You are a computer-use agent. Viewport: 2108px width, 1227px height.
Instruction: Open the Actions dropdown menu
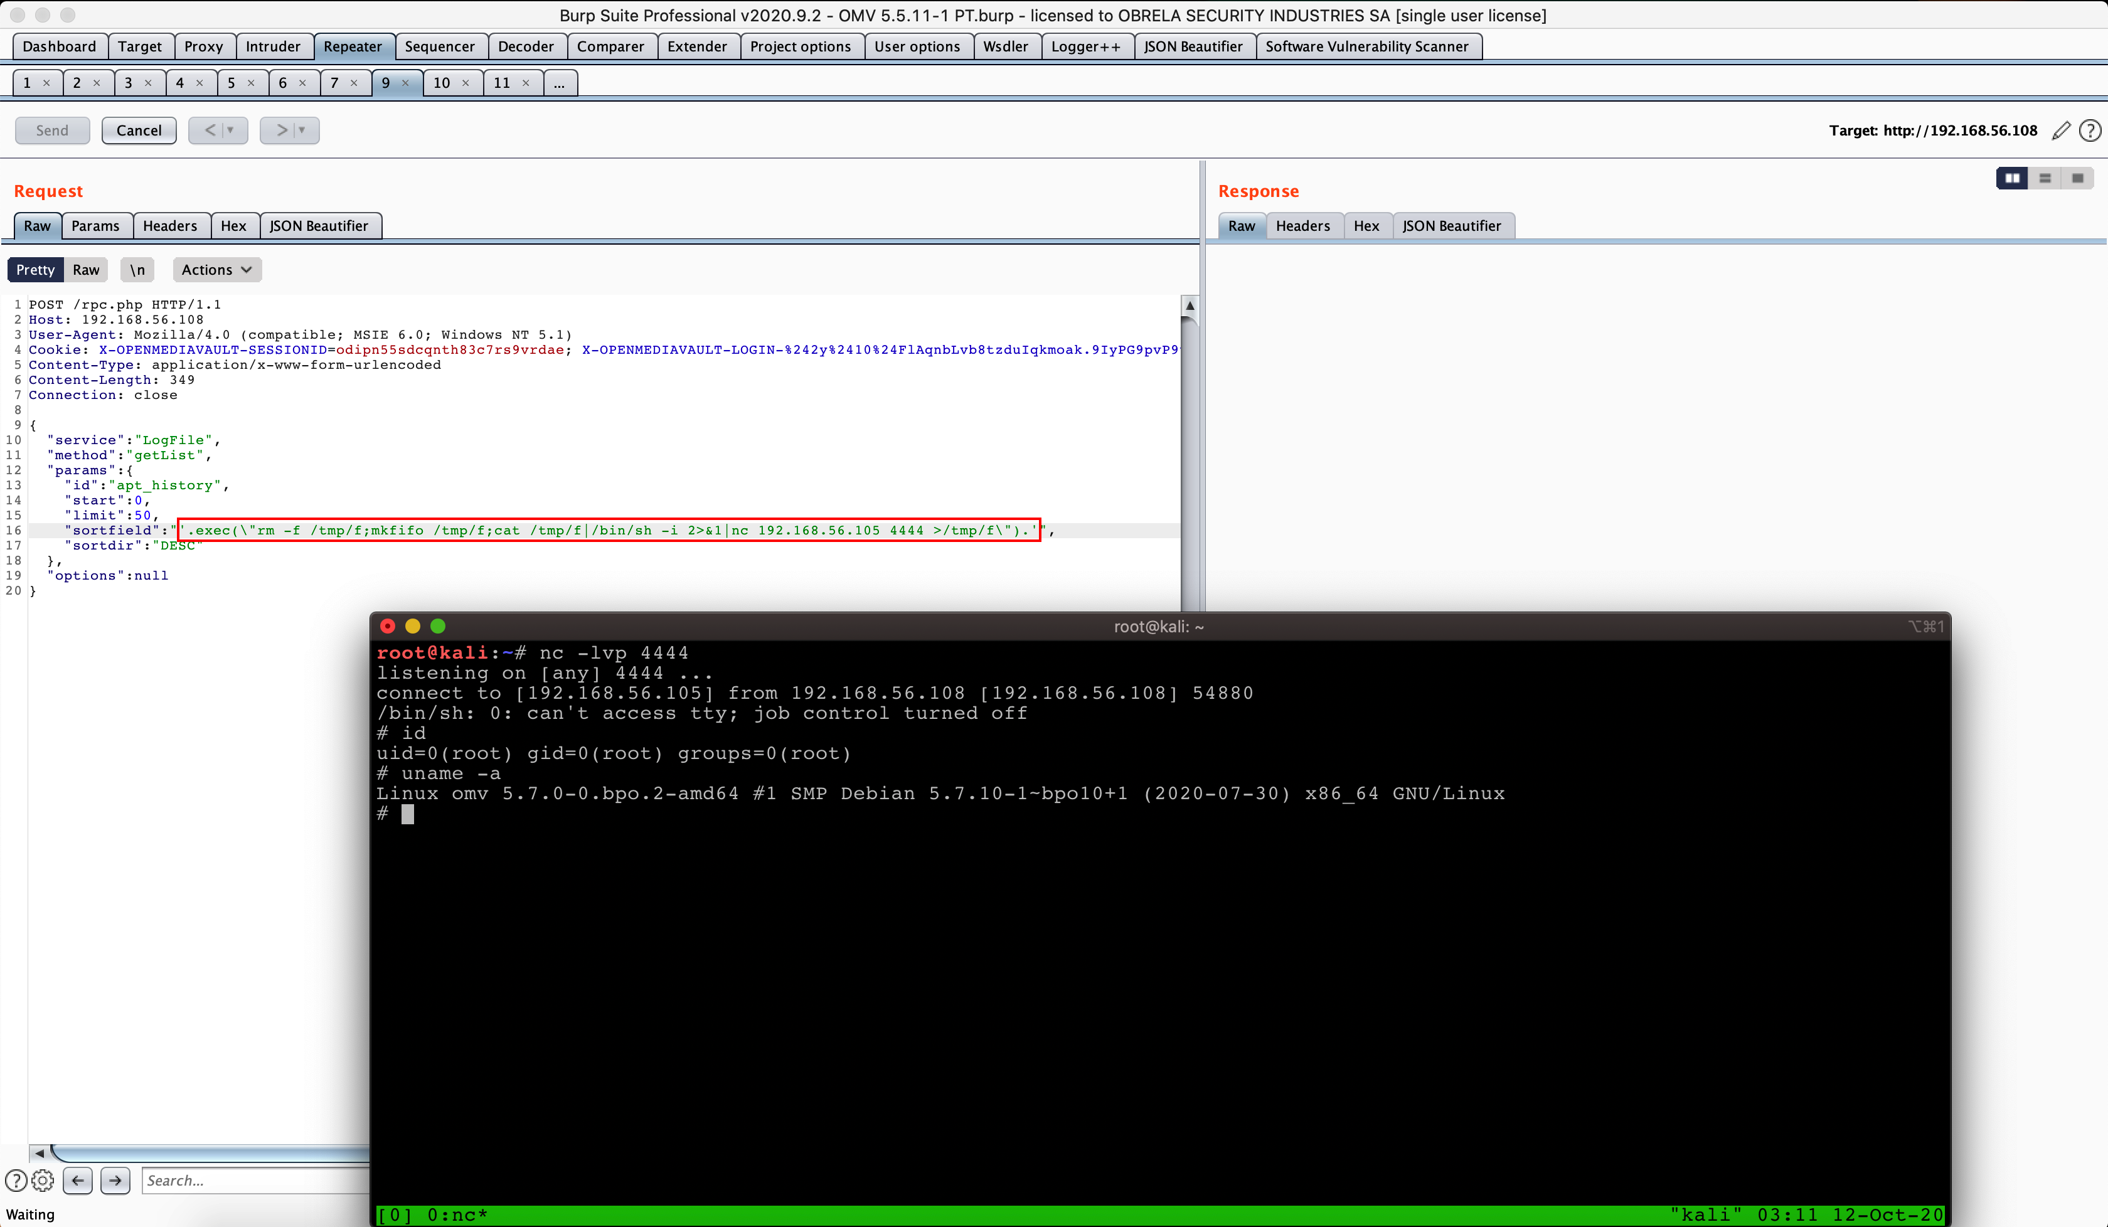click(216, 269)
